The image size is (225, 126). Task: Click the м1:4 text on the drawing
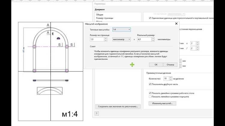click(x=70, y=114)
